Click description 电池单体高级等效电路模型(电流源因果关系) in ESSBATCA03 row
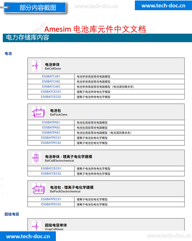Image resolution: width=192 pixels, height=241 pixels. coord(105,87)
